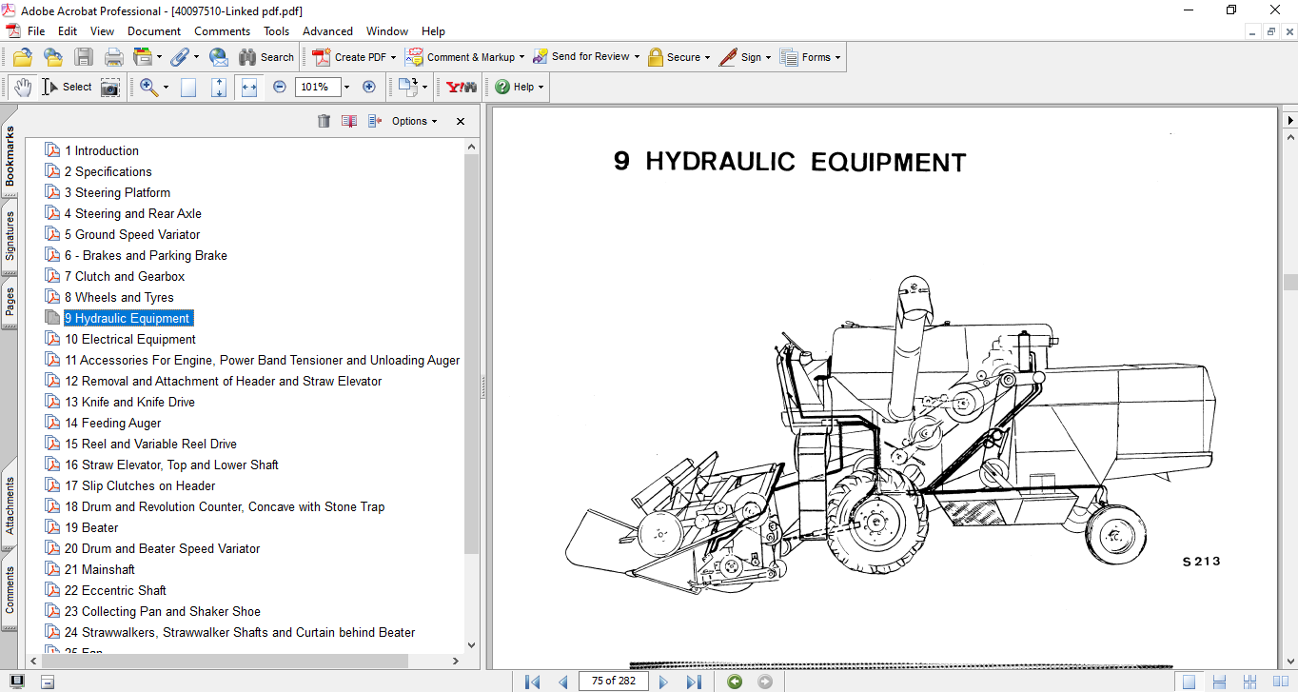The height and width of the screenshot is (692, 1298).
Task: Click the zoom out minus button
Action: tap(279, 87)
